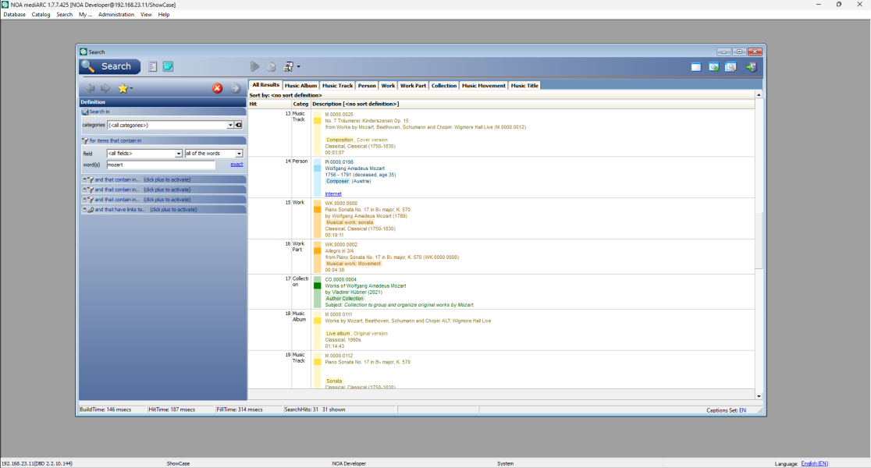Click the yellow swatch of result M.0000.0025
This screenshot has height=468, width=871.
317,120
